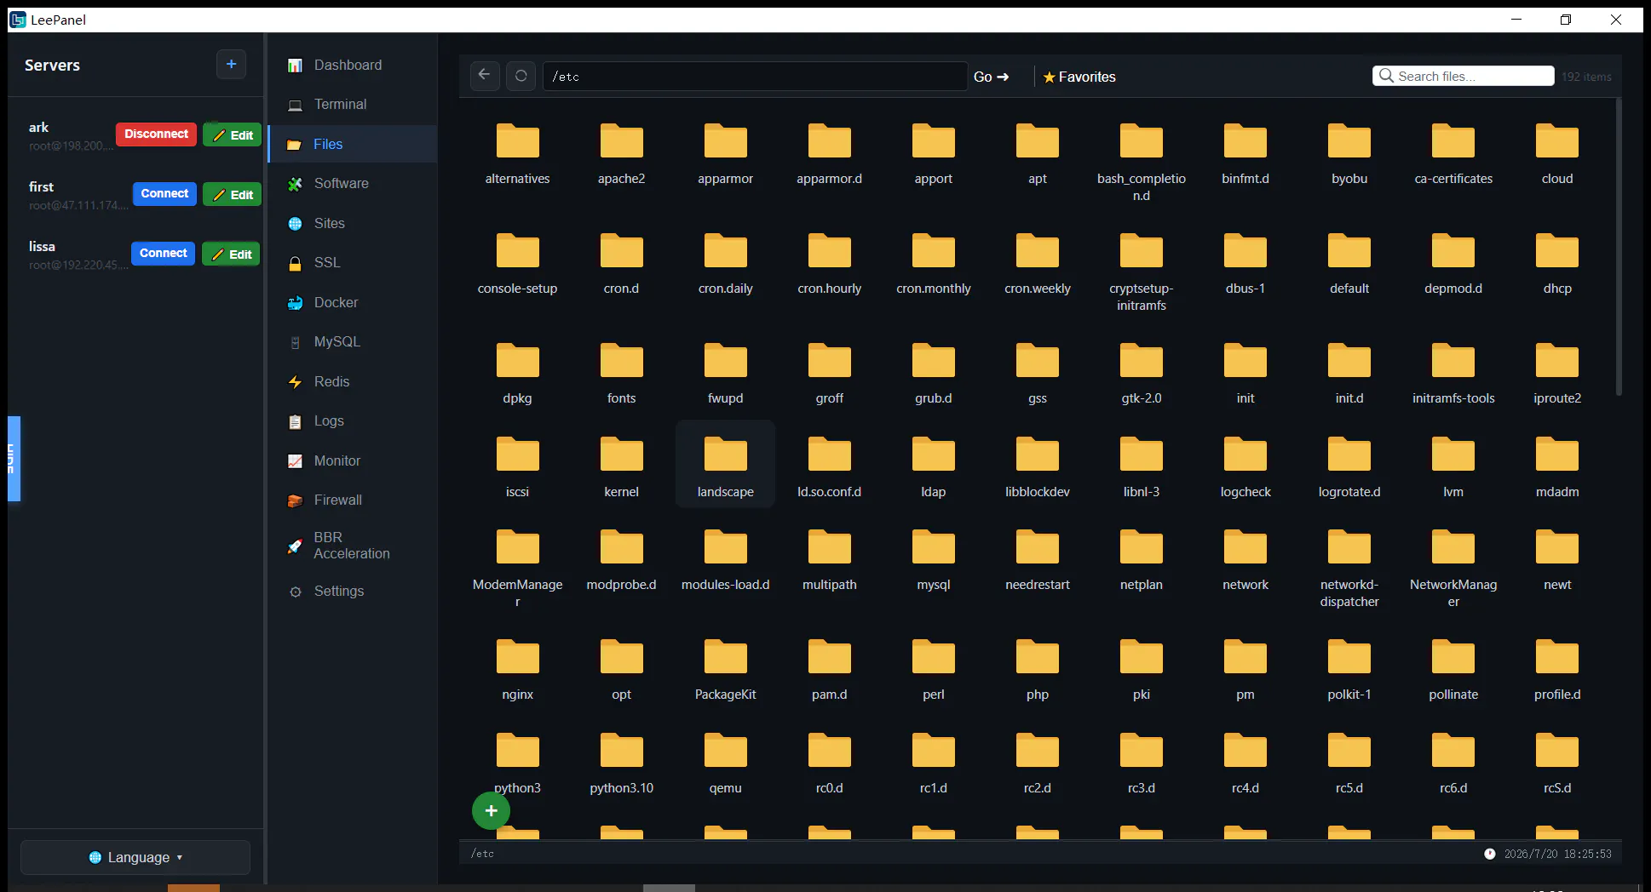Select the alternatives folder

(x=518, y=155)
